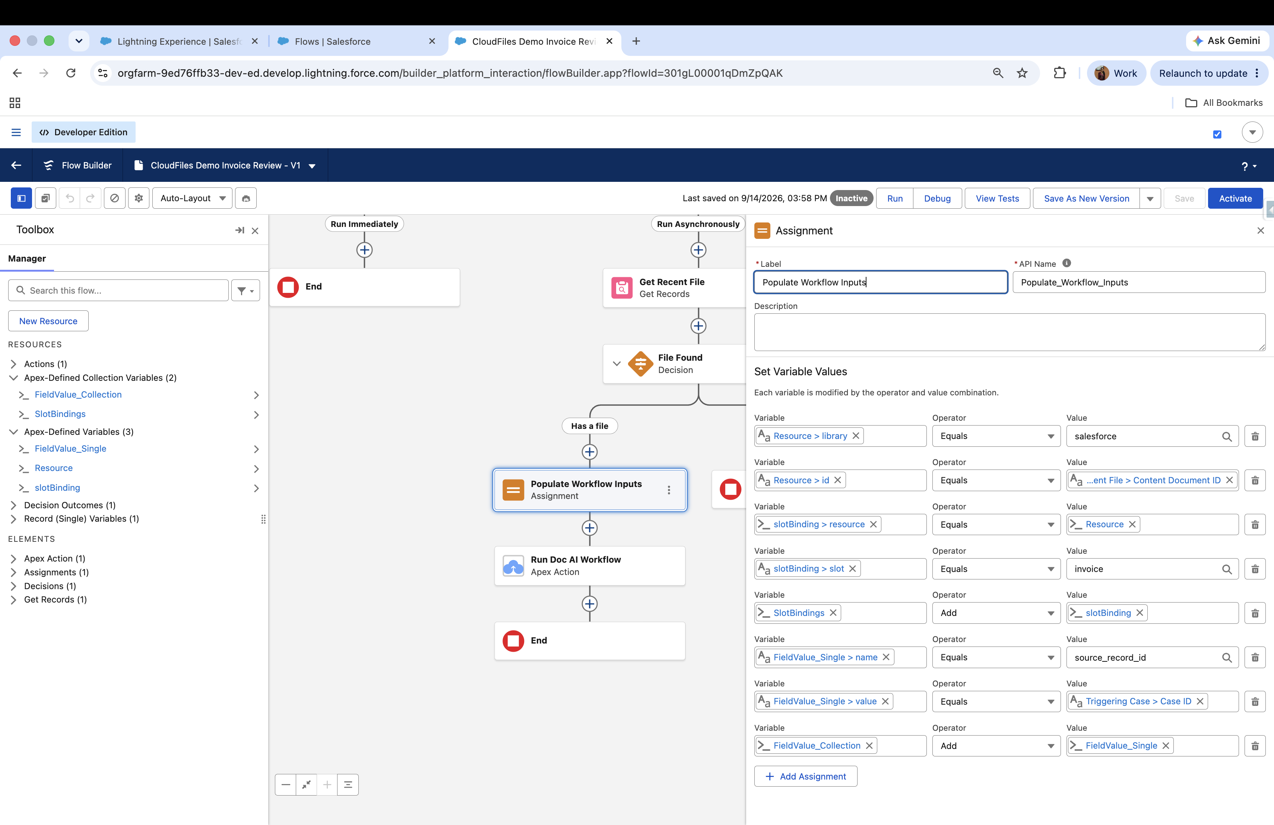
Task: Open the Save As New Version dropdown arrow
Action: pyautogui.click(x=1150, y=199)
